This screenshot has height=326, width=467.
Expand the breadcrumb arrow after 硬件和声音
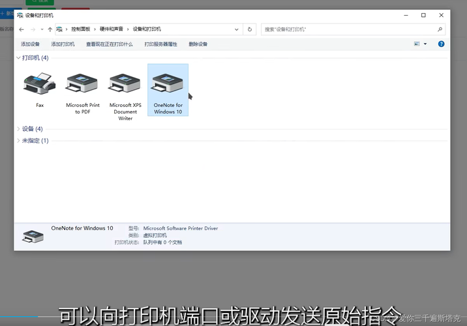coord(128,29)
